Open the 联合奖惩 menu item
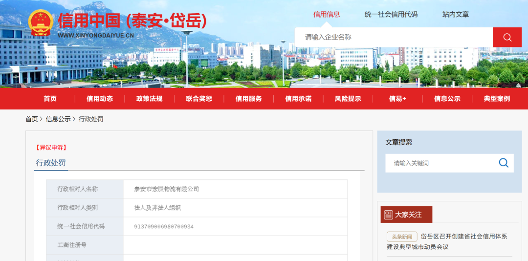This screenshot has height=261, width=528. (199, 99)
